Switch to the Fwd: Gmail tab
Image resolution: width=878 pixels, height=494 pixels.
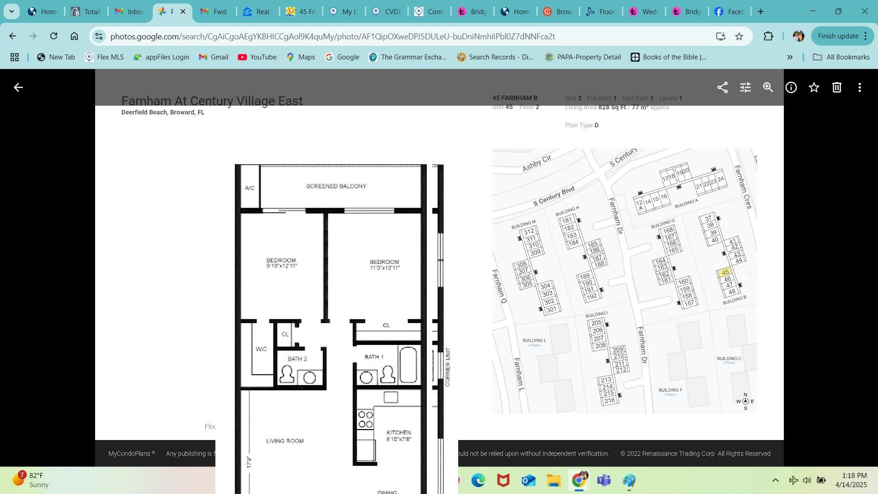pos(214,11)
